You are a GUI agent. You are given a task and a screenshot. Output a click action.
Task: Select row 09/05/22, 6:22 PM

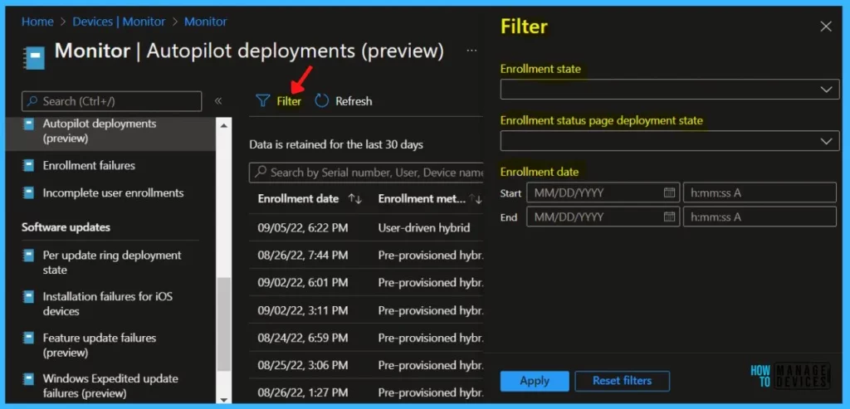pos(366,227)
